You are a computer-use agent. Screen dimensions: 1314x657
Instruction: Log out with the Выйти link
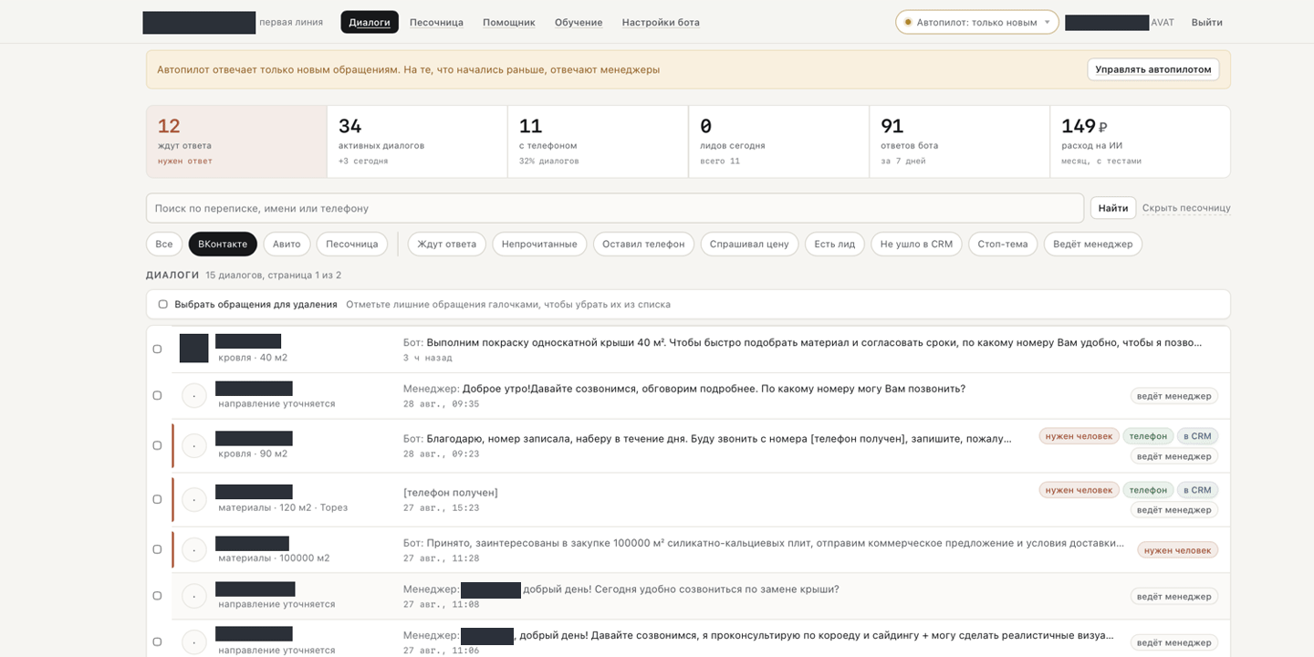tap(1206, 22)
